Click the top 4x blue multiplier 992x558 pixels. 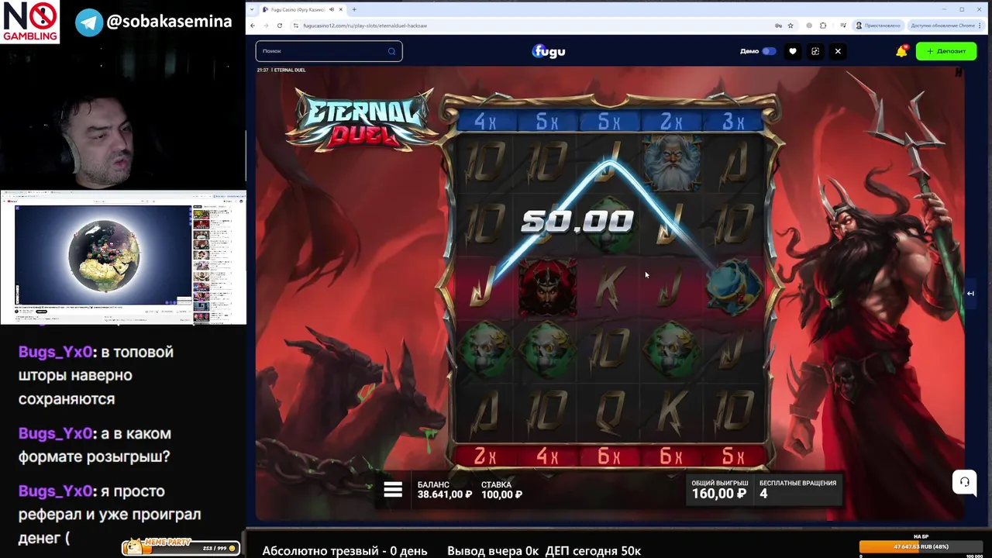pyautogui.click(x=485, y=122)
